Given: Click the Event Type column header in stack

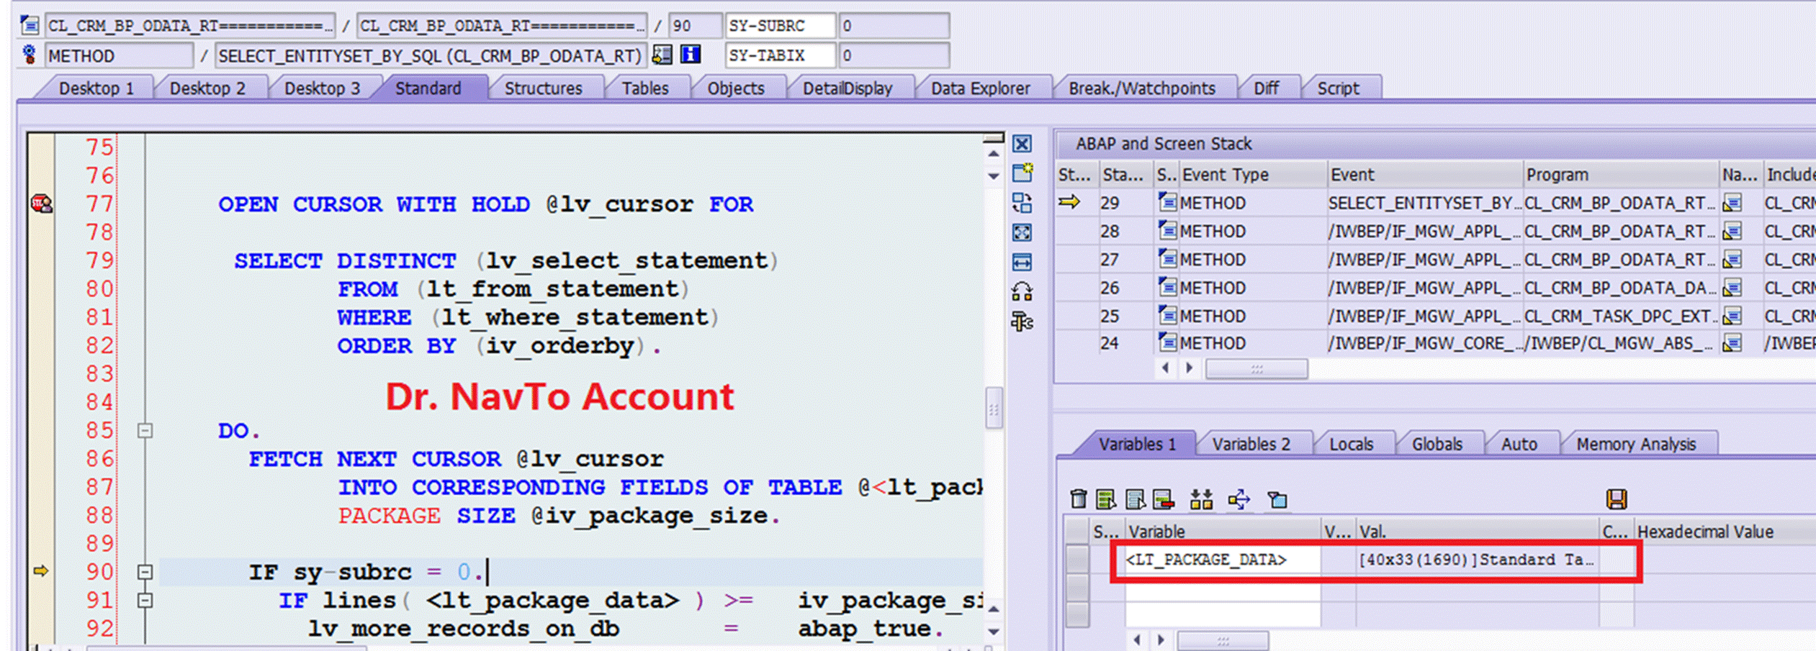Looking at the screenshot, I should pos(1253,175).
